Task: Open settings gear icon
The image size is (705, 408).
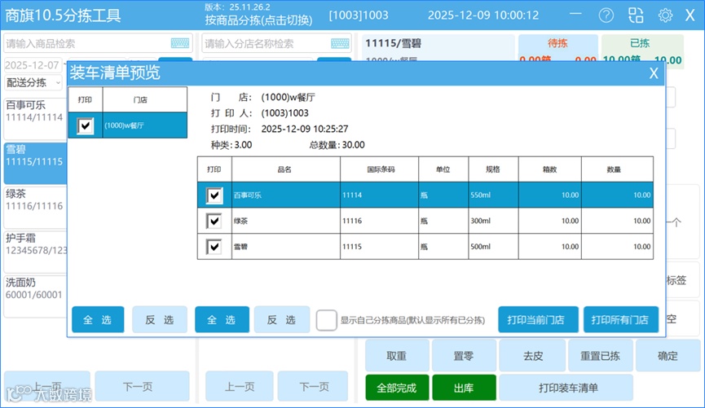Action: pos(665,15)
